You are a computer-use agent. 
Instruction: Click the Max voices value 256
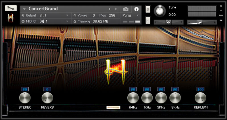(x=112, y=15)
